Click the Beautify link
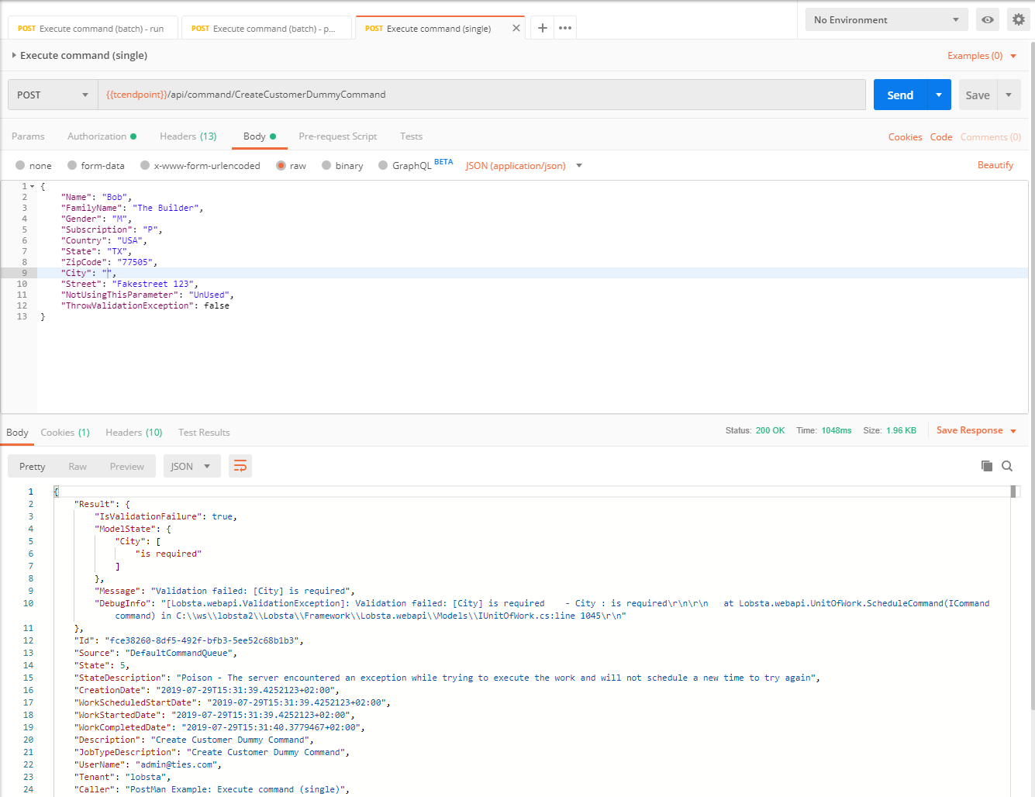 coord(995,165)
